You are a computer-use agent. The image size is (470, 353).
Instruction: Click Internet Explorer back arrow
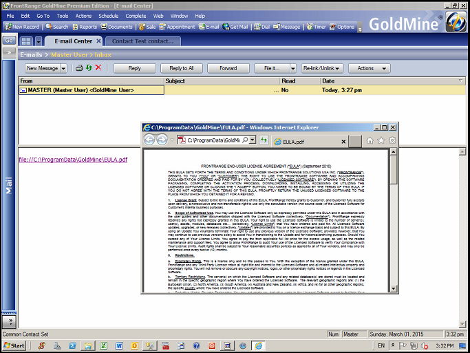149,140
